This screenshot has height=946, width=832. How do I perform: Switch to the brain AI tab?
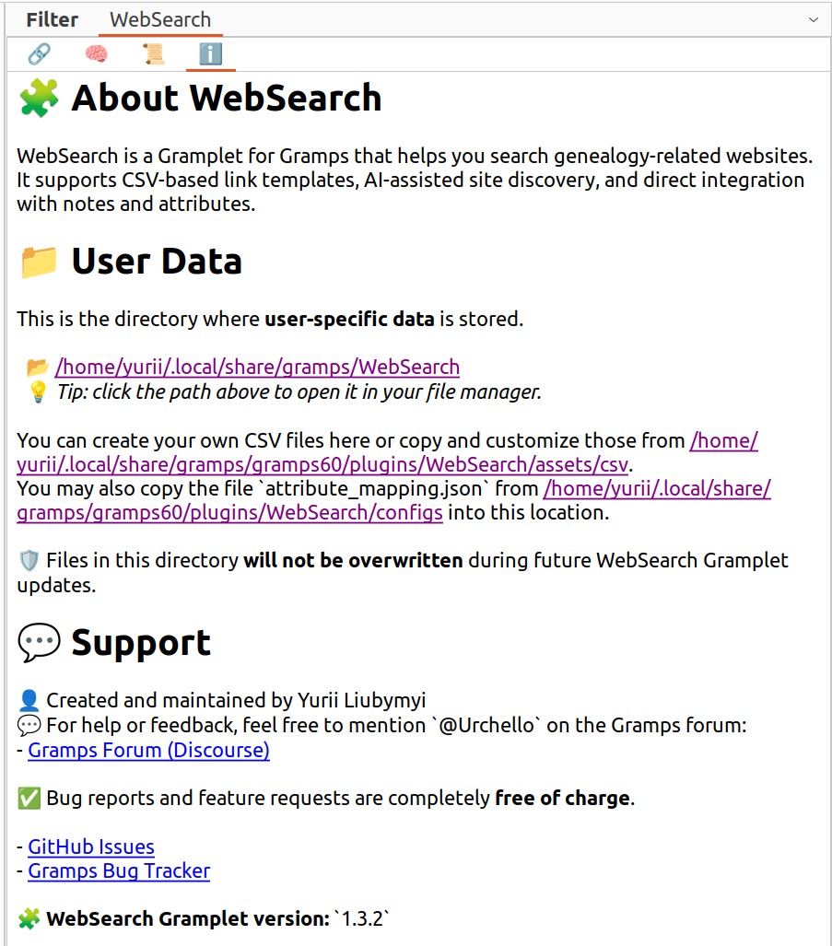[x=96, y=54]
